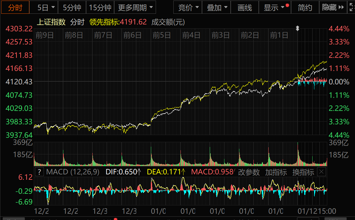Click the 隐藏 double-arrow hide button
The width and height of the screenshot is (355, 220).
point(333,7)
